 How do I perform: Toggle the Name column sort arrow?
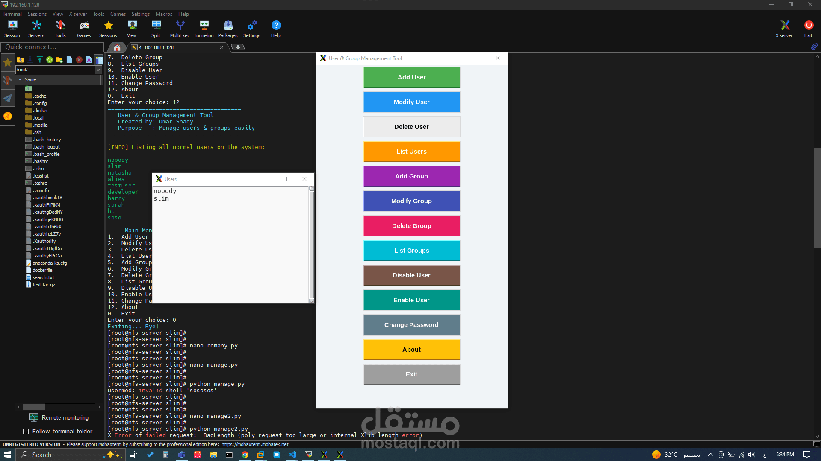pyautogui.click(x=20, y=79)
